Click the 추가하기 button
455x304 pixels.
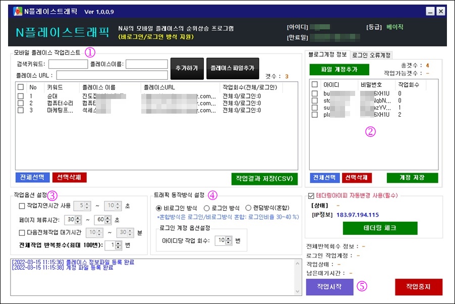point(187,69)
